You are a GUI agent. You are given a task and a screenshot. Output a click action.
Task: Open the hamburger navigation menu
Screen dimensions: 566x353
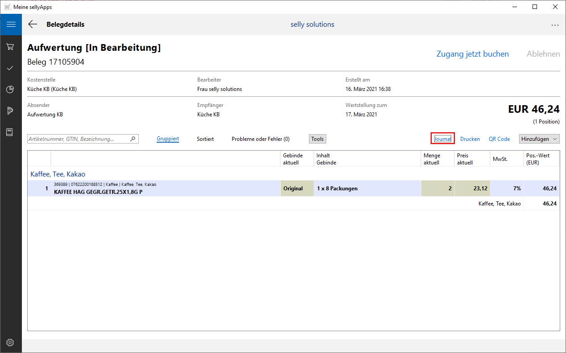[x=11, y=25]
